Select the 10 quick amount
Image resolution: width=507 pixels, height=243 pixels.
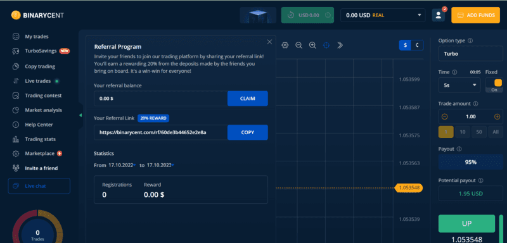tap(463, 132)
